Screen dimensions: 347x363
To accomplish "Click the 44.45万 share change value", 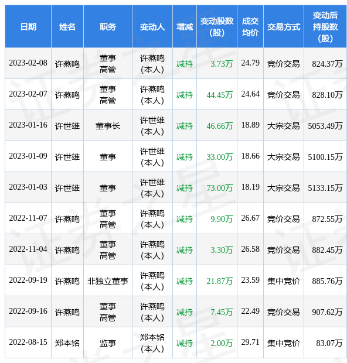I will 219,95.
